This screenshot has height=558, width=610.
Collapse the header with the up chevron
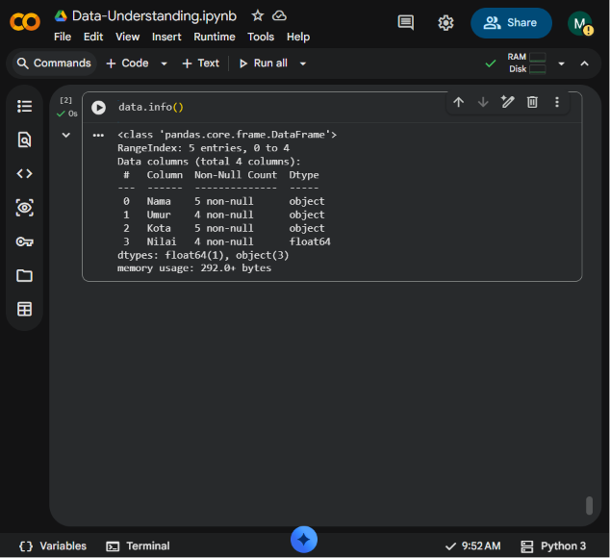tap(584, 63)
